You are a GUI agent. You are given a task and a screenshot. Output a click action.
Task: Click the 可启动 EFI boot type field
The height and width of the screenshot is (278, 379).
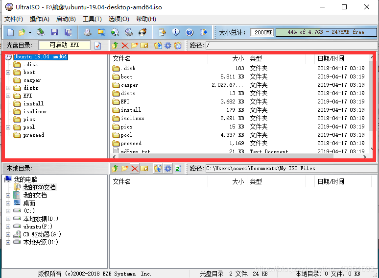(x=65, y=45)
